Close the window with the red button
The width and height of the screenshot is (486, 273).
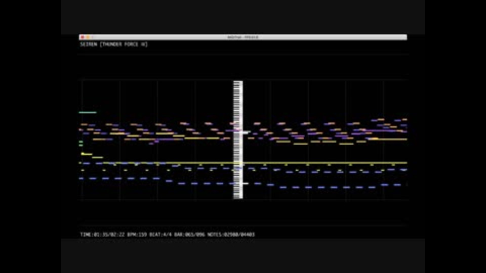[82, 37]
